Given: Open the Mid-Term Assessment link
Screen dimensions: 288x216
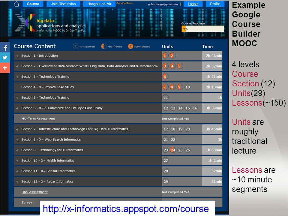Looking at the screenshot, I should click(x=38, y=118).
